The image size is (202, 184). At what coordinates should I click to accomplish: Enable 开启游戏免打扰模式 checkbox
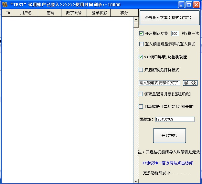pos(141,70)
